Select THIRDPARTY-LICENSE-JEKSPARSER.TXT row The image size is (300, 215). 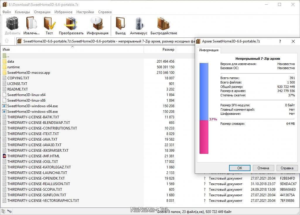point(98,150)
